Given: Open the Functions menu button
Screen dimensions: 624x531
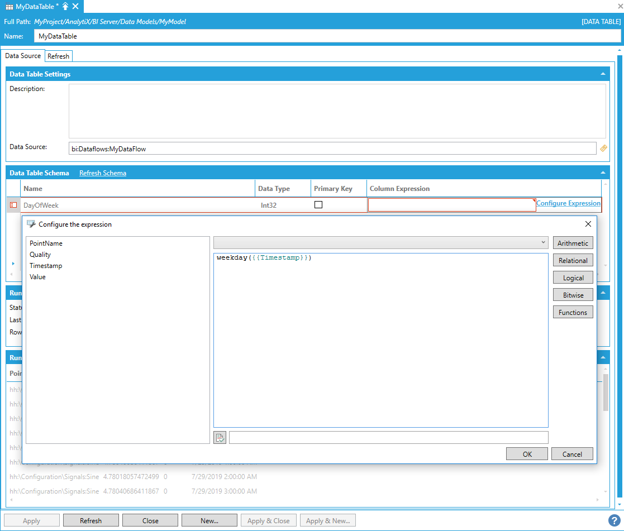Looking at the screenshot, I should [573, 312].
